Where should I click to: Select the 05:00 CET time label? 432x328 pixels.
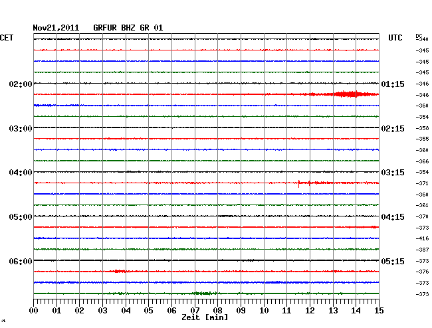[21, 217]
